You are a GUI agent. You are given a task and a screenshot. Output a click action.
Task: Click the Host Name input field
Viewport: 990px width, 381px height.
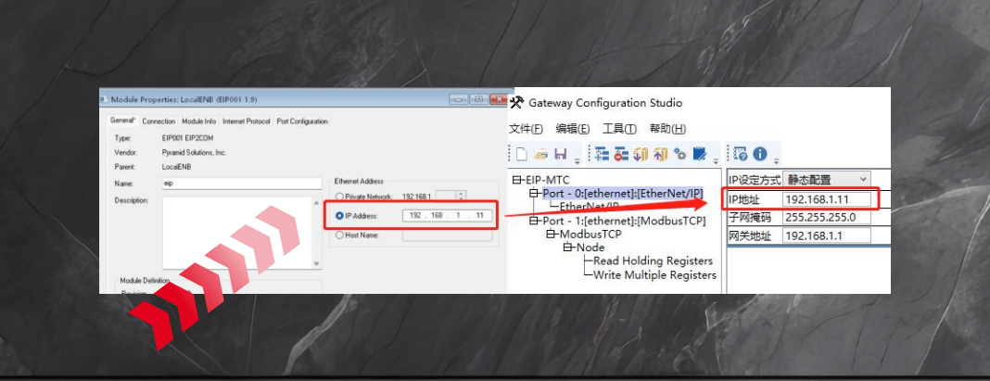tap(447, 235)
